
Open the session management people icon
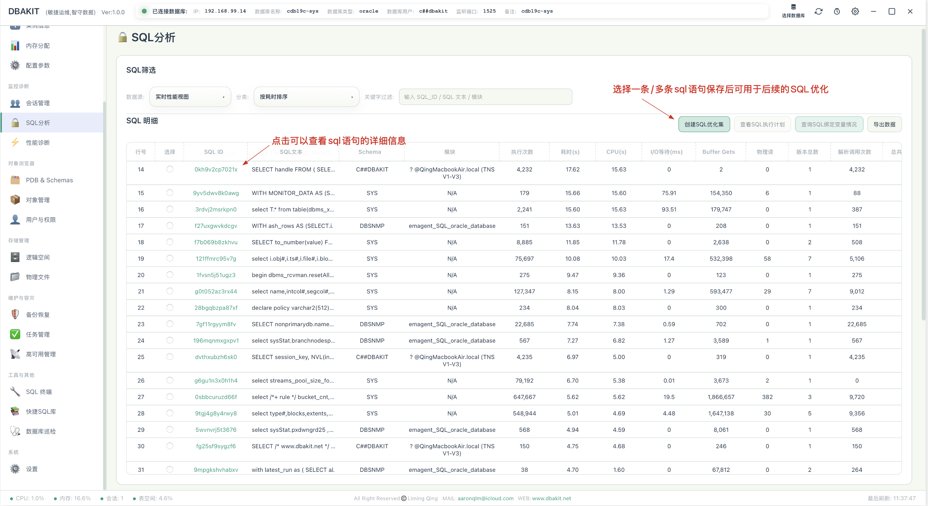click(15, 103)
